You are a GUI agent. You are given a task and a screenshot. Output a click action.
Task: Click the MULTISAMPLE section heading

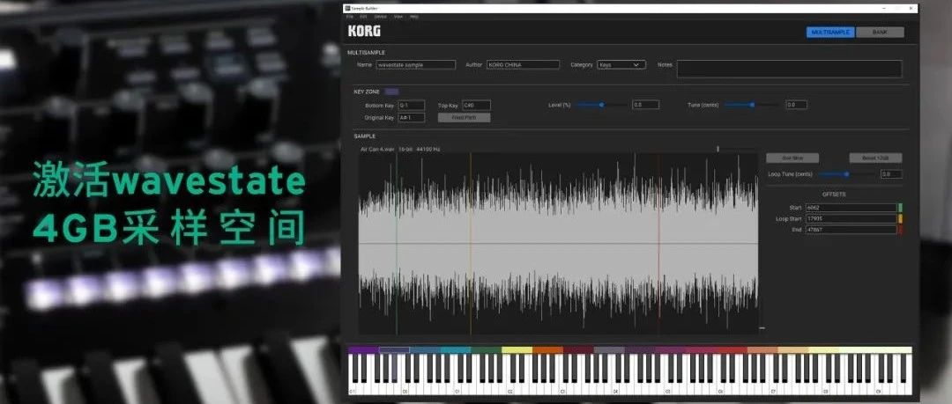coord(366,53)
